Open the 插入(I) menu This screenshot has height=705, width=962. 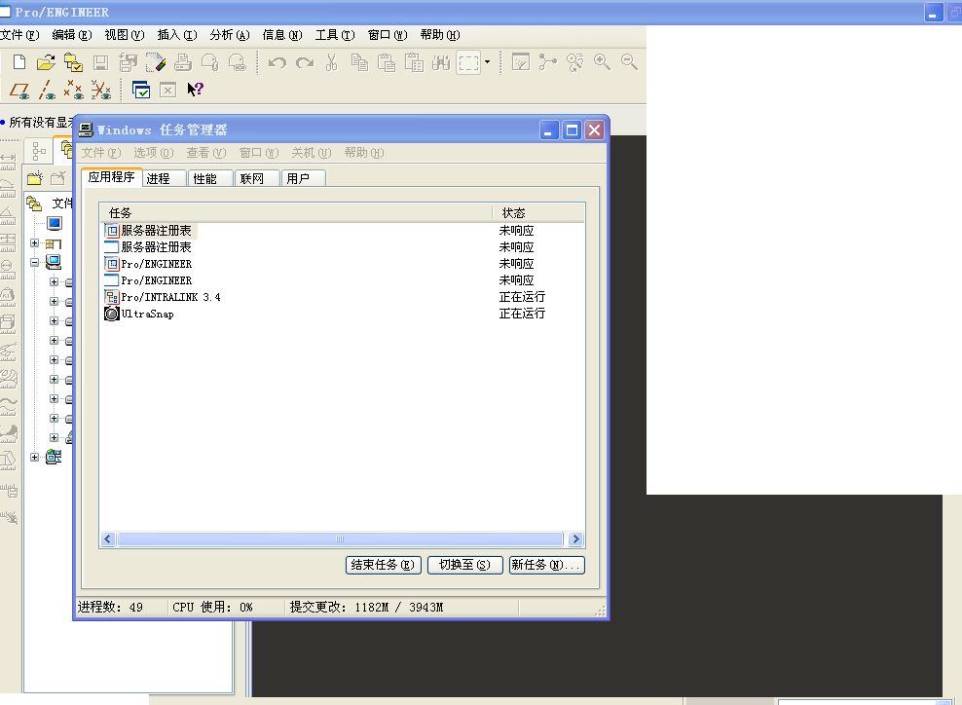[x=177, y=35]
